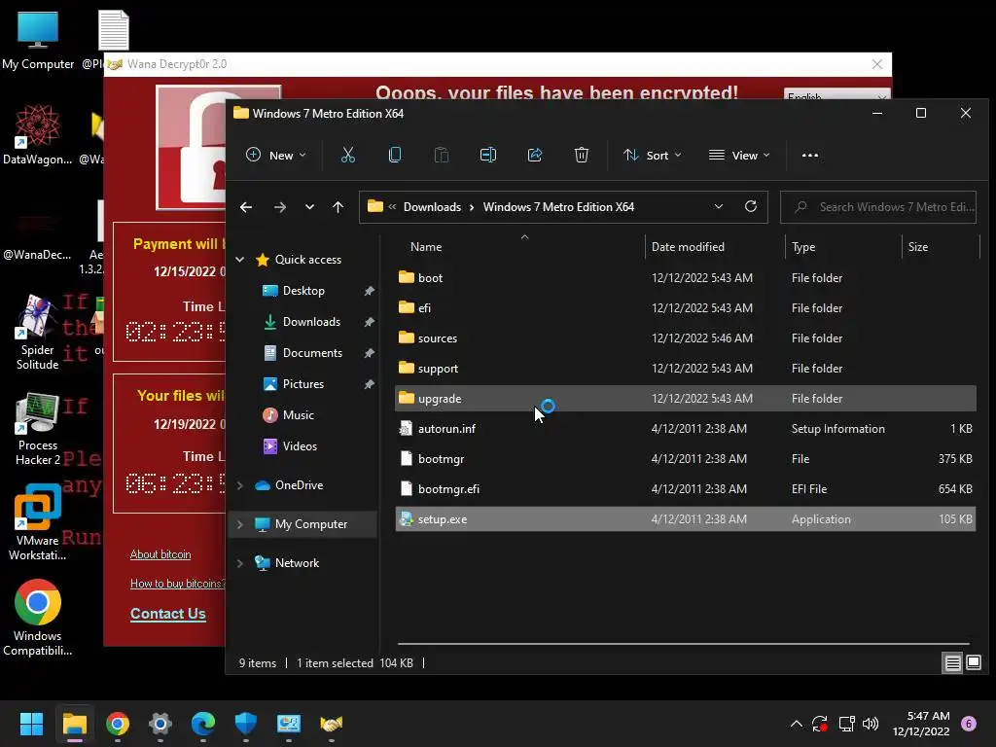Click the Contact Us link

[x=167, y=614]
